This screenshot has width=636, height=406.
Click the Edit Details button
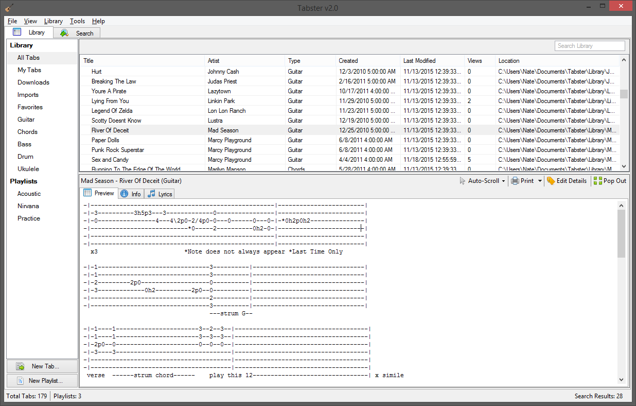click(566, 181)
